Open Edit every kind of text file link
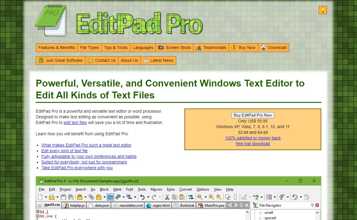Screen dimensions: 357x220 click(65, 151)
